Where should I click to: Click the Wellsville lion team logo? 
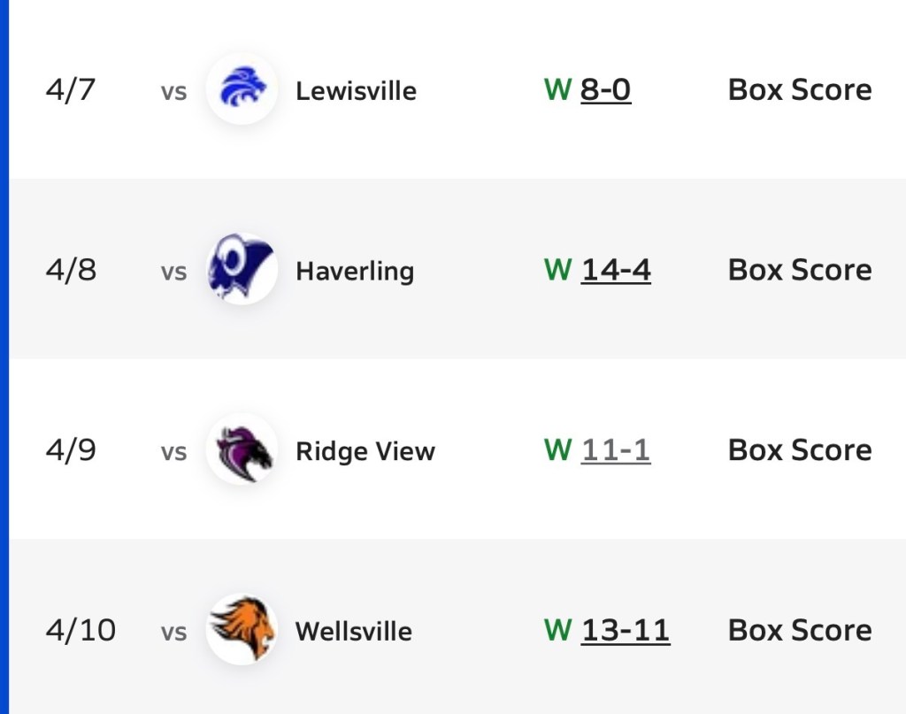point(242,629)
